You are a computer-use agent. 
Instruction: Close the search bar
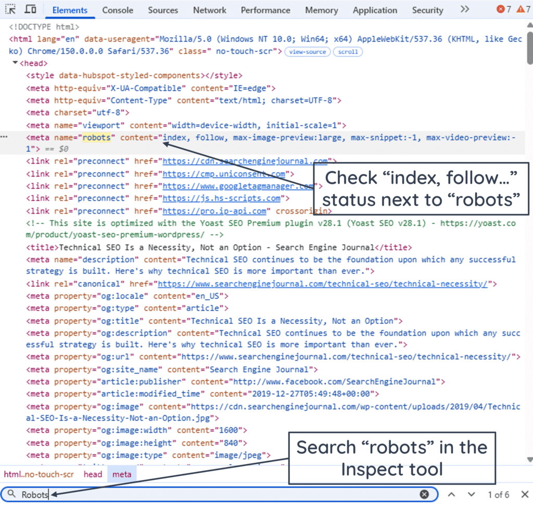(x=525, y=494)
